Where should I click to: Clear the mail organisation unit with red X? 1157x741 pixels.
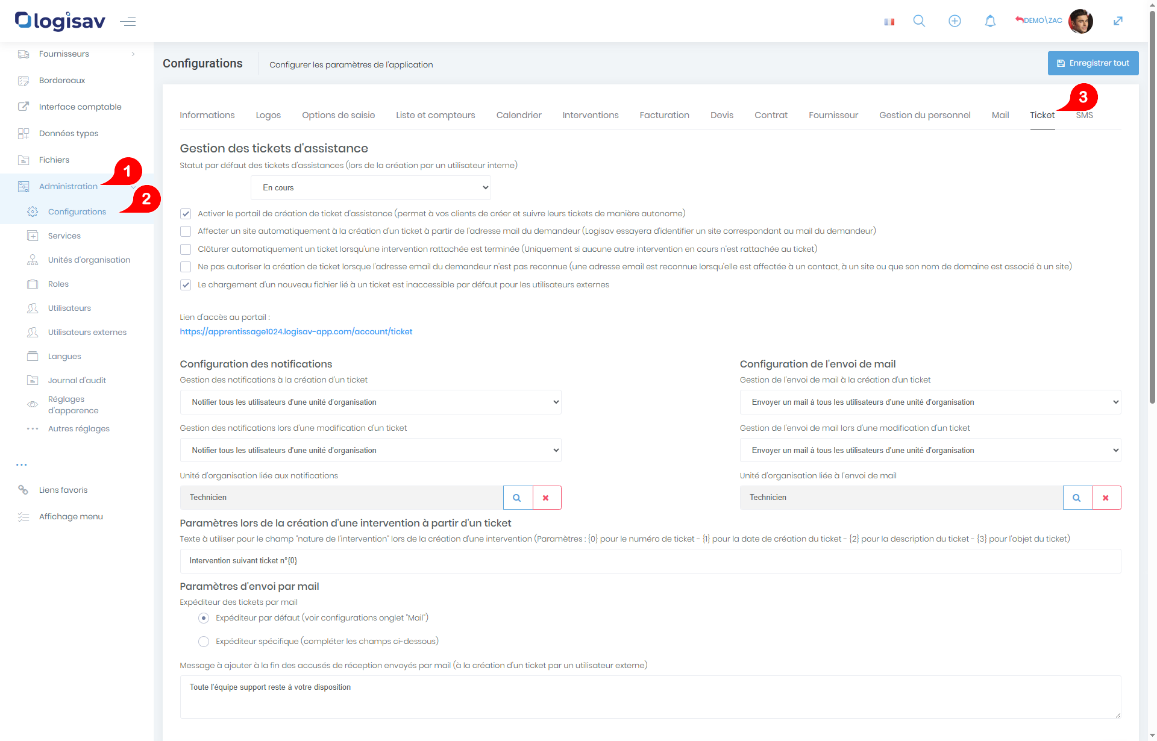[1106, 498]
